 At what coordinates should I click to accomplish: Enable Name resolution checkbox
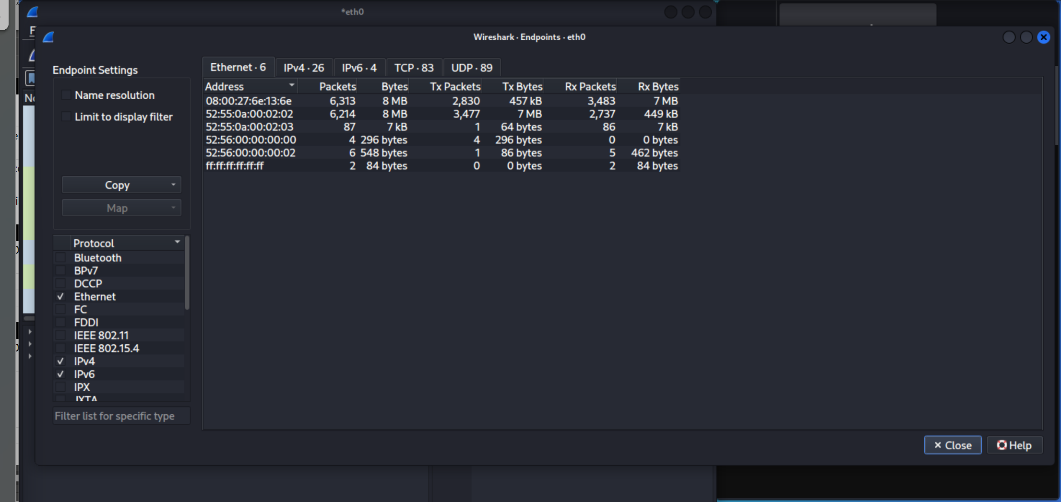point(67,95)
